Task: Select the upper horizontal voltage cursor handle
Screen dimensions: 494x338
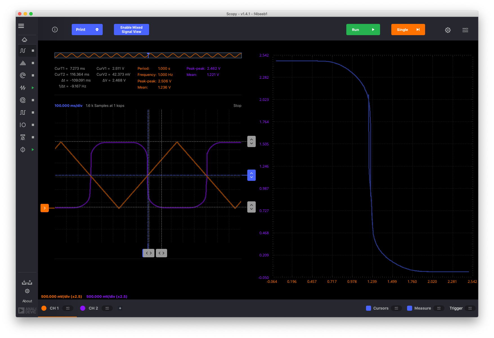Action: click(252, 141)
